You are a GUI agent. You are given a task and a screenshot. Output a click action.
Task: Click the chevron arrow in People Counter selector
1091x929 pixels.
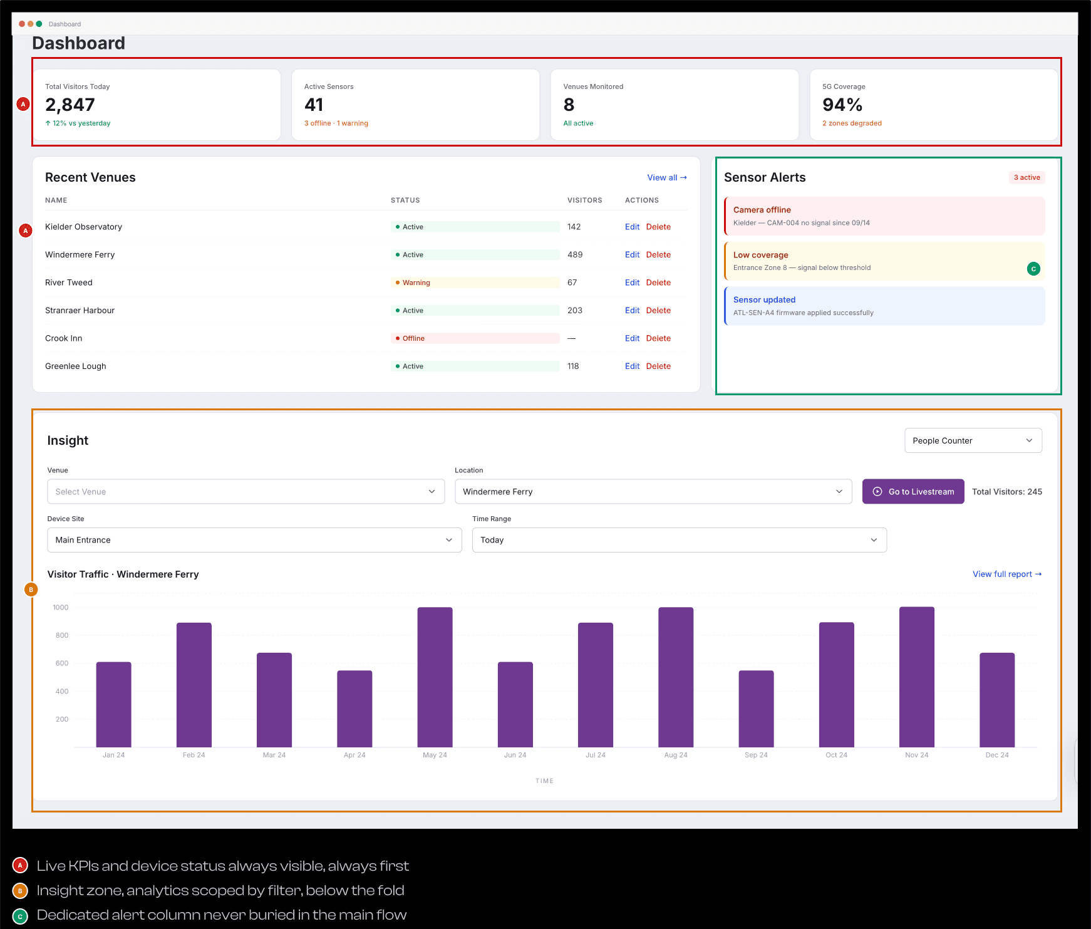click(x=1029, y=440)
